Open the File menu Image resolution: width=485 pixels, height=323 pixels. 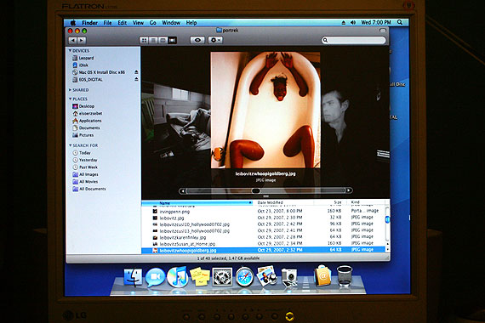pyautogui.click(x=107, y=23)
